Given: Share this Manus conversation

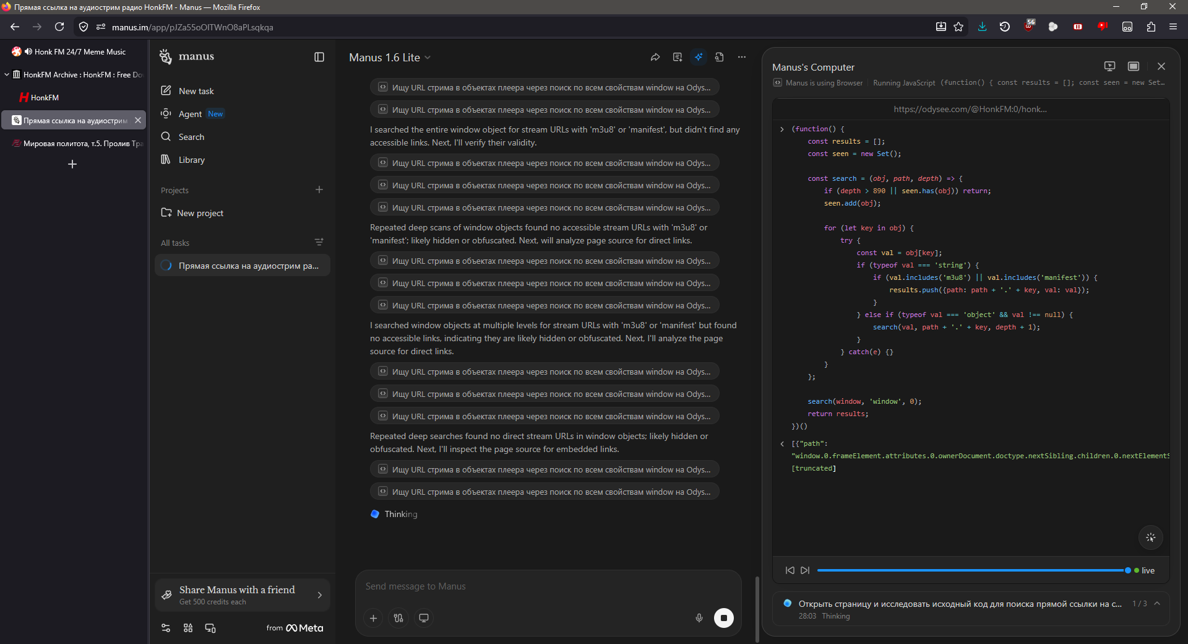Looking at the screenshot, I should click(655, 57).
